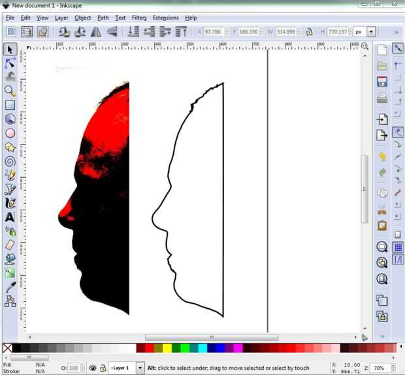
Task: Flip selected objects horizontally
Action: (96, 32)
